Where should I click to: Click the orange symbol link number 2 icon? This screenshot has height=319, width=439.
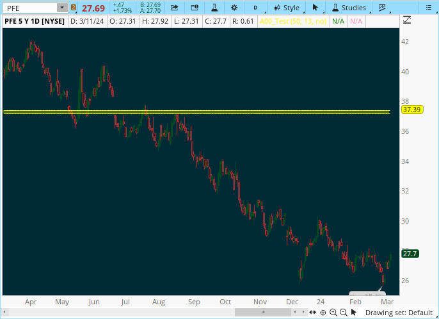[74, 8]
